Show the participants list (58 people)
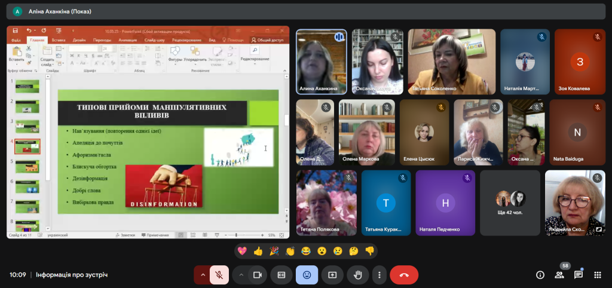This screenshot has width=612, height=288. coord(559,275)
